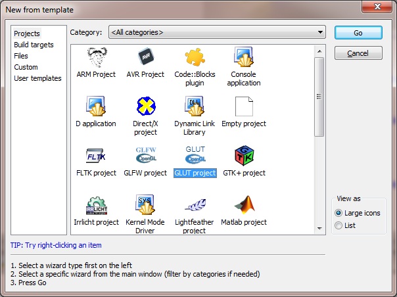Select the Dynamic Link Library icon
The width and height of the screenshot is (397, 297).
(195, 106)
